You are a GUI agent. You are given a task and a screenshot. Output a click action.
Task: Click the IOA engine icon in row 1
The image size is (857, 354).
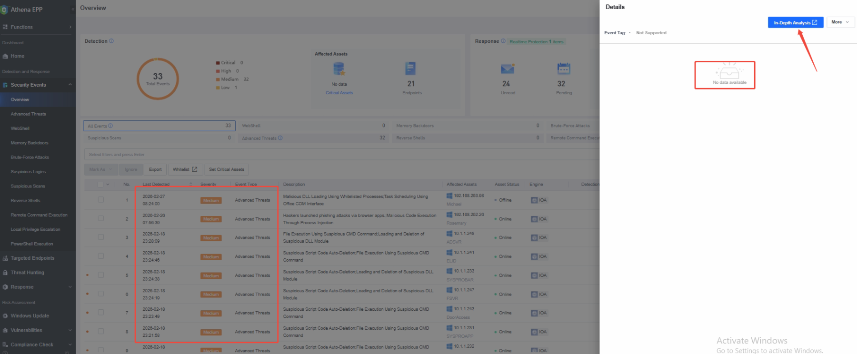[534, 200]
